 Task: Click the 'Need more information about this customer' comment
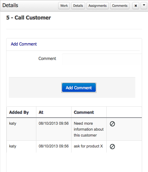89,129
